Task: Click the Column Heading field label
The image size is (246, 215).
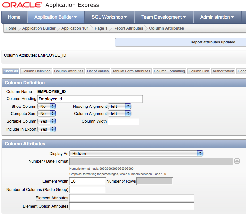Action: point(21,99)
